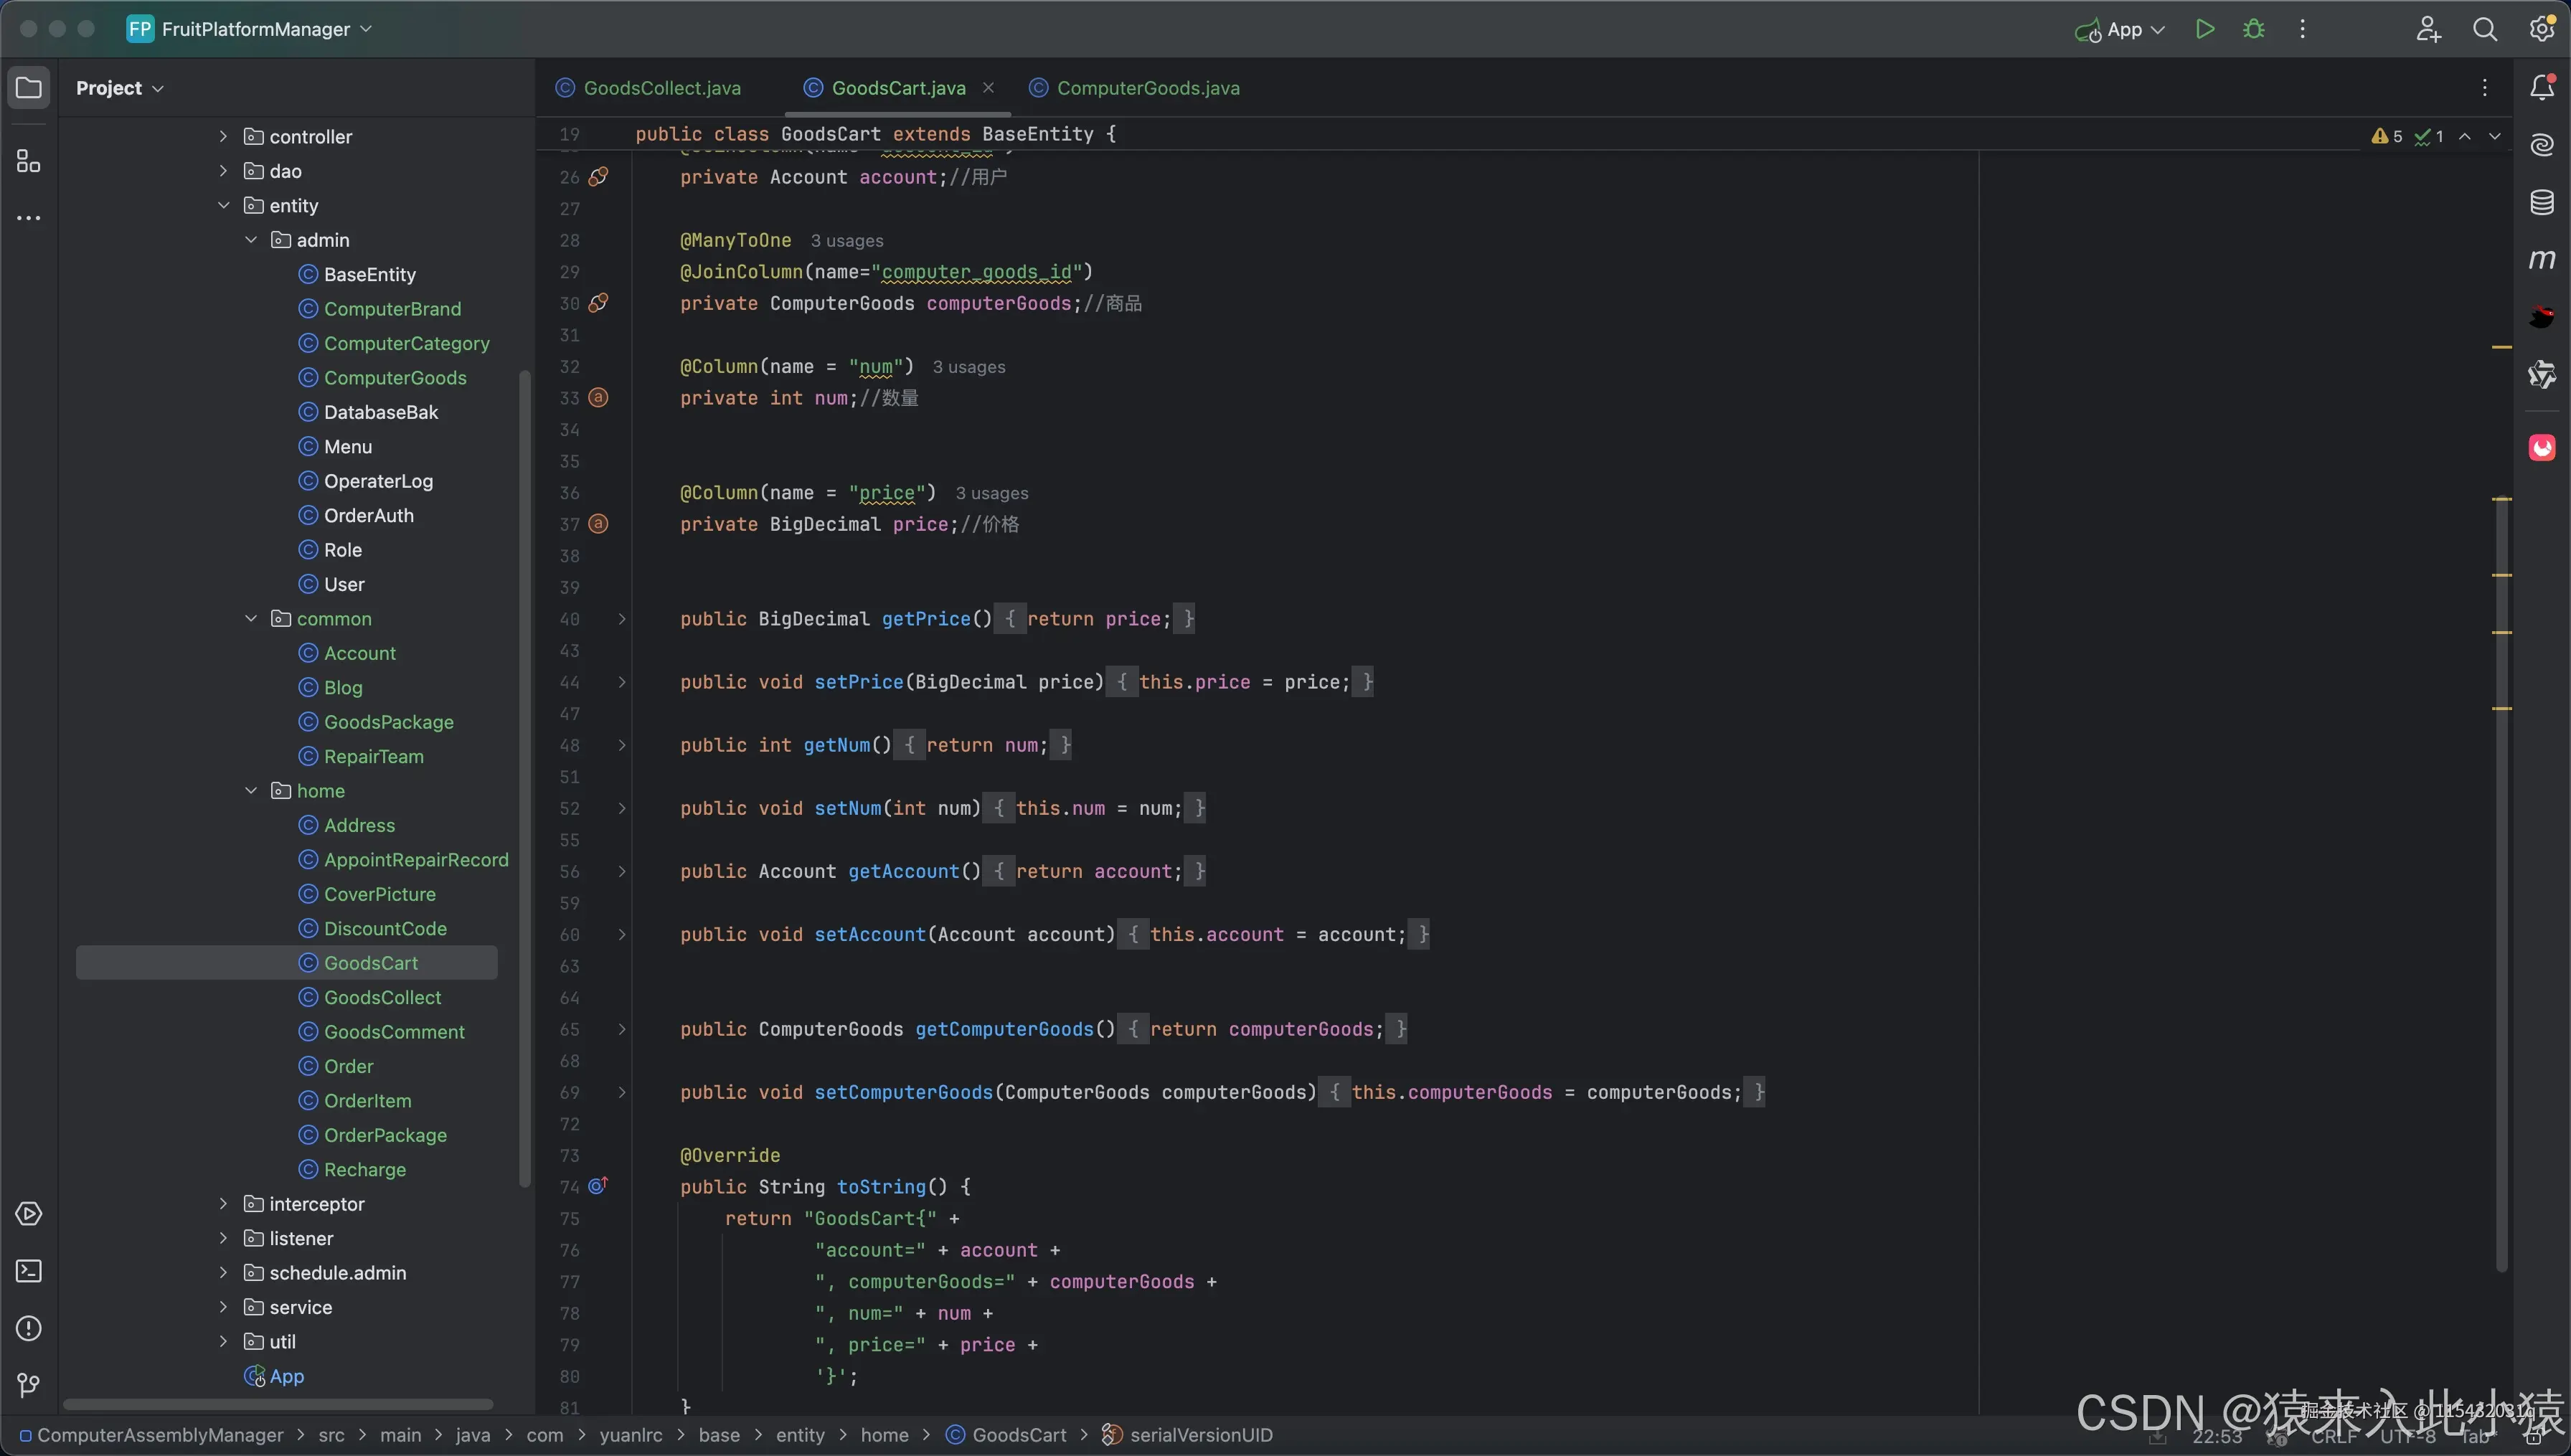Open the Database tool window
This screenshot has height=1456, width=2571.
(x=2541, y=203)
